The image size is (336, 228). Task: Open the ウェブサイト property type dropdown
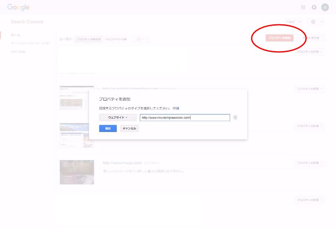(x=118, y=117)
